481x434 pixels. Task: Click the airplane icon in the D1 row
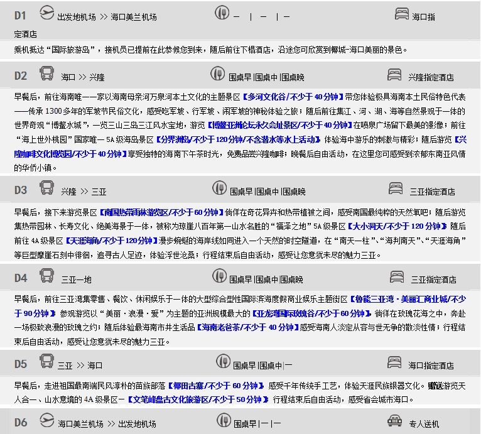46,13
